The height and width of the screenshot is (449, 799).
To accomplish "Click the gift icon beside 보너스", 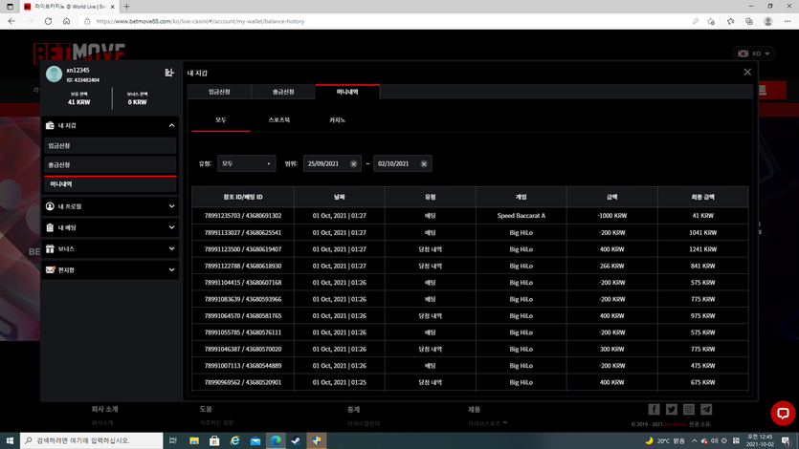I will (x=50, y=248).
